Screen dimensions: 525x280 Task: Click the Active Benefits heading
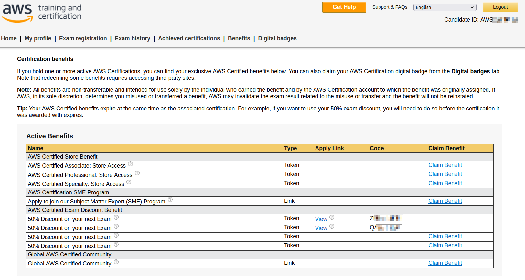pyautogui.click(x=50, y=136)
